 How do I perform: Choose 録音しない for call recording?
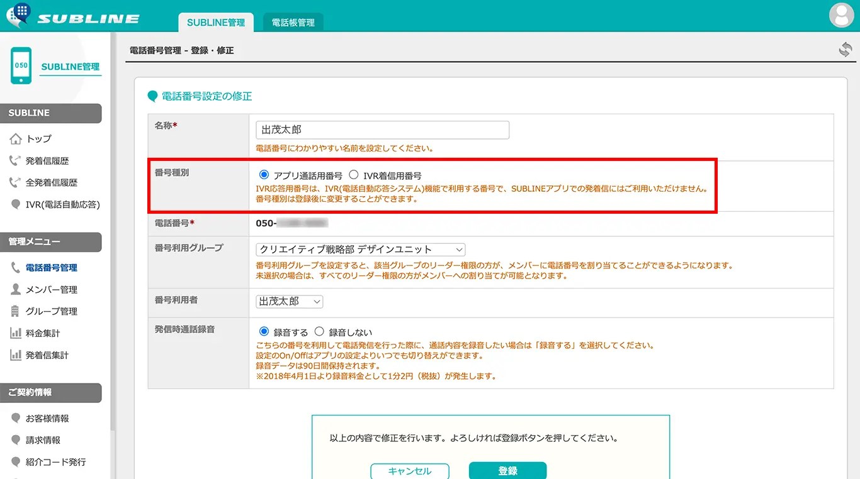point(320,332)
